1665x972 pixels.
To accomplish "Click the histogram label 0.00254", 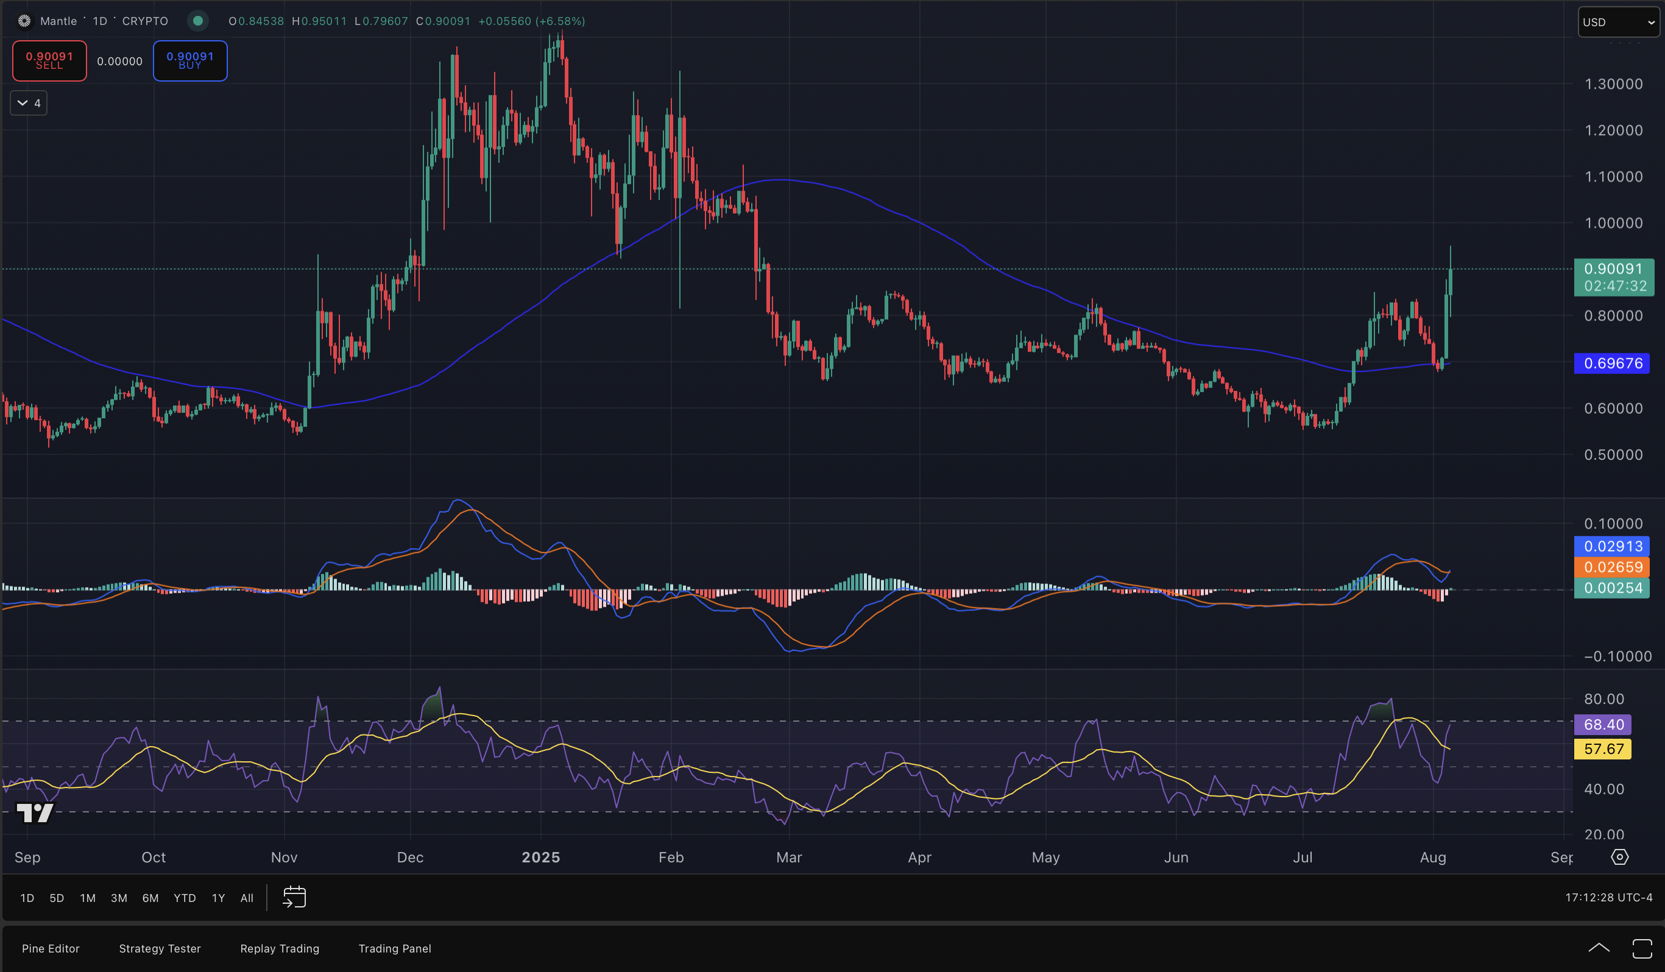I will click(x=1612, y=588).
